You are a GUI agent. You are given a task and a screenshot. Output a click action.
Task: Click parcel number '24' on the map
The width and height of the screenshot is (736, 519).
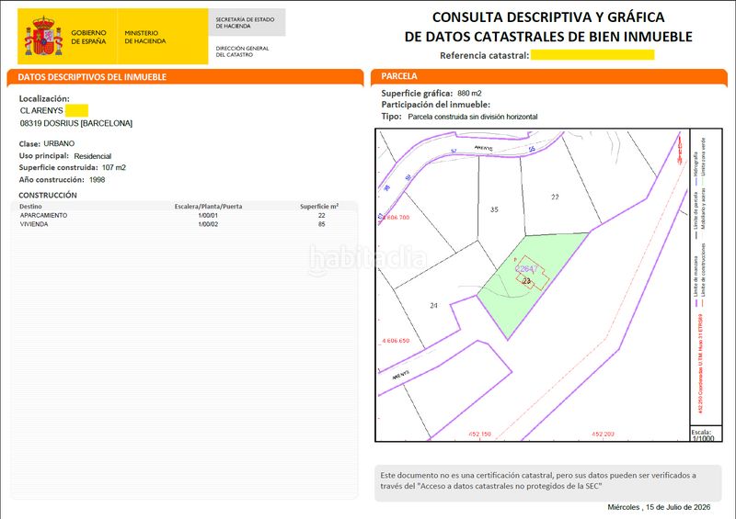433,306
